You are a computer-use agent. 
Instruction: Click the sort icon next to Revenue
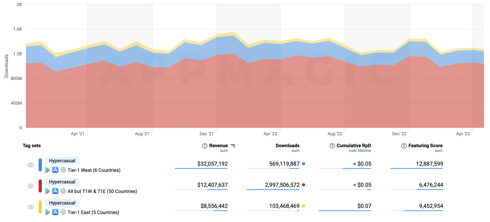[x=233, y=146]
